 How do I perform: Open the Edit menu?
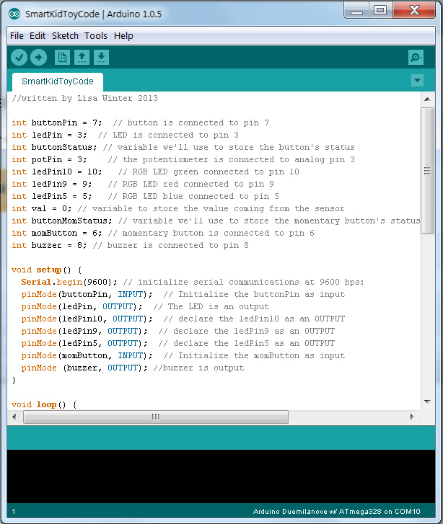pyautogui.click(x=38, y=36)
